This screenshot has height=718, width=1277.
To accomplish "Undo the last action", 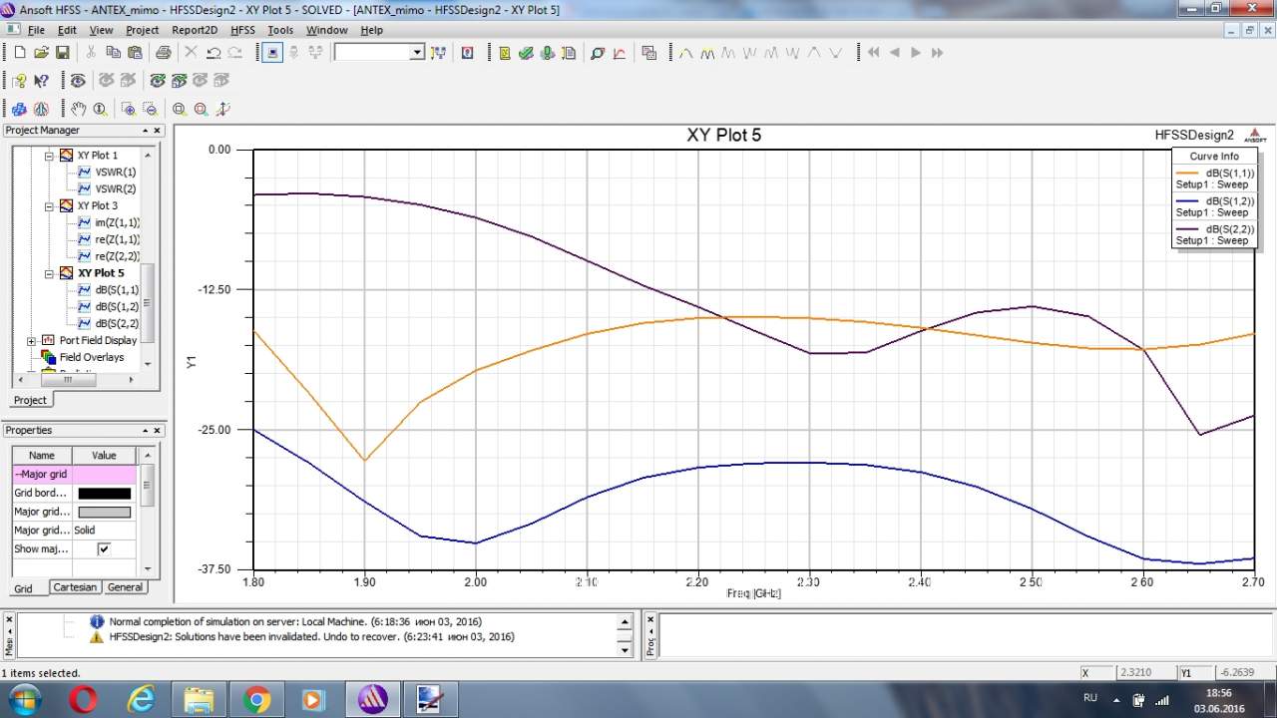I will [213, 53].
